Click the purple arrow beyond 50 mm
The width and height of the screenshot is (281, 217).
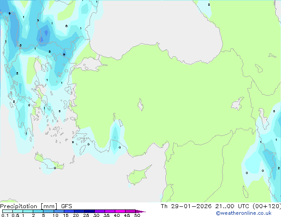click(x=140, y=211)
